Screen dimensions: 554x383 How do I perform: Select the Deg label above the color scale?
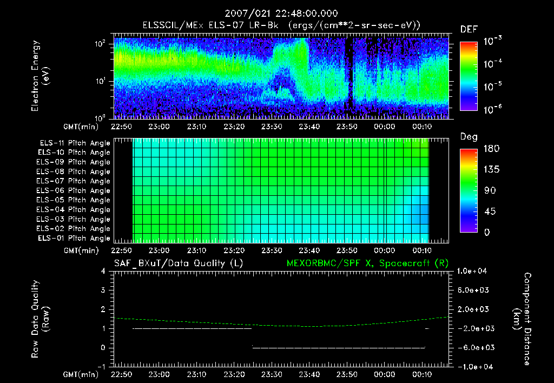tap(469, 137)
